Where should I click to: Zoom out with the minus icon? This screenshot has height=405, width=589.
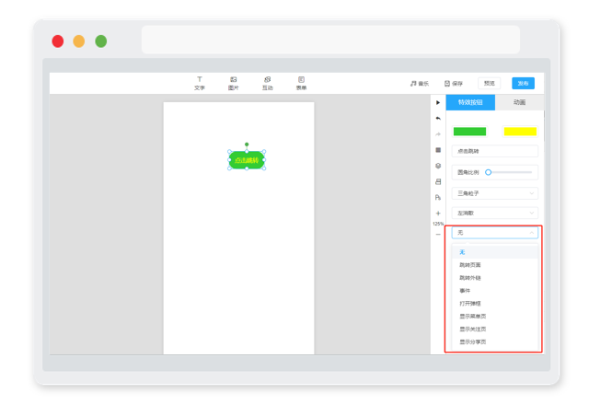click(438, 235)
